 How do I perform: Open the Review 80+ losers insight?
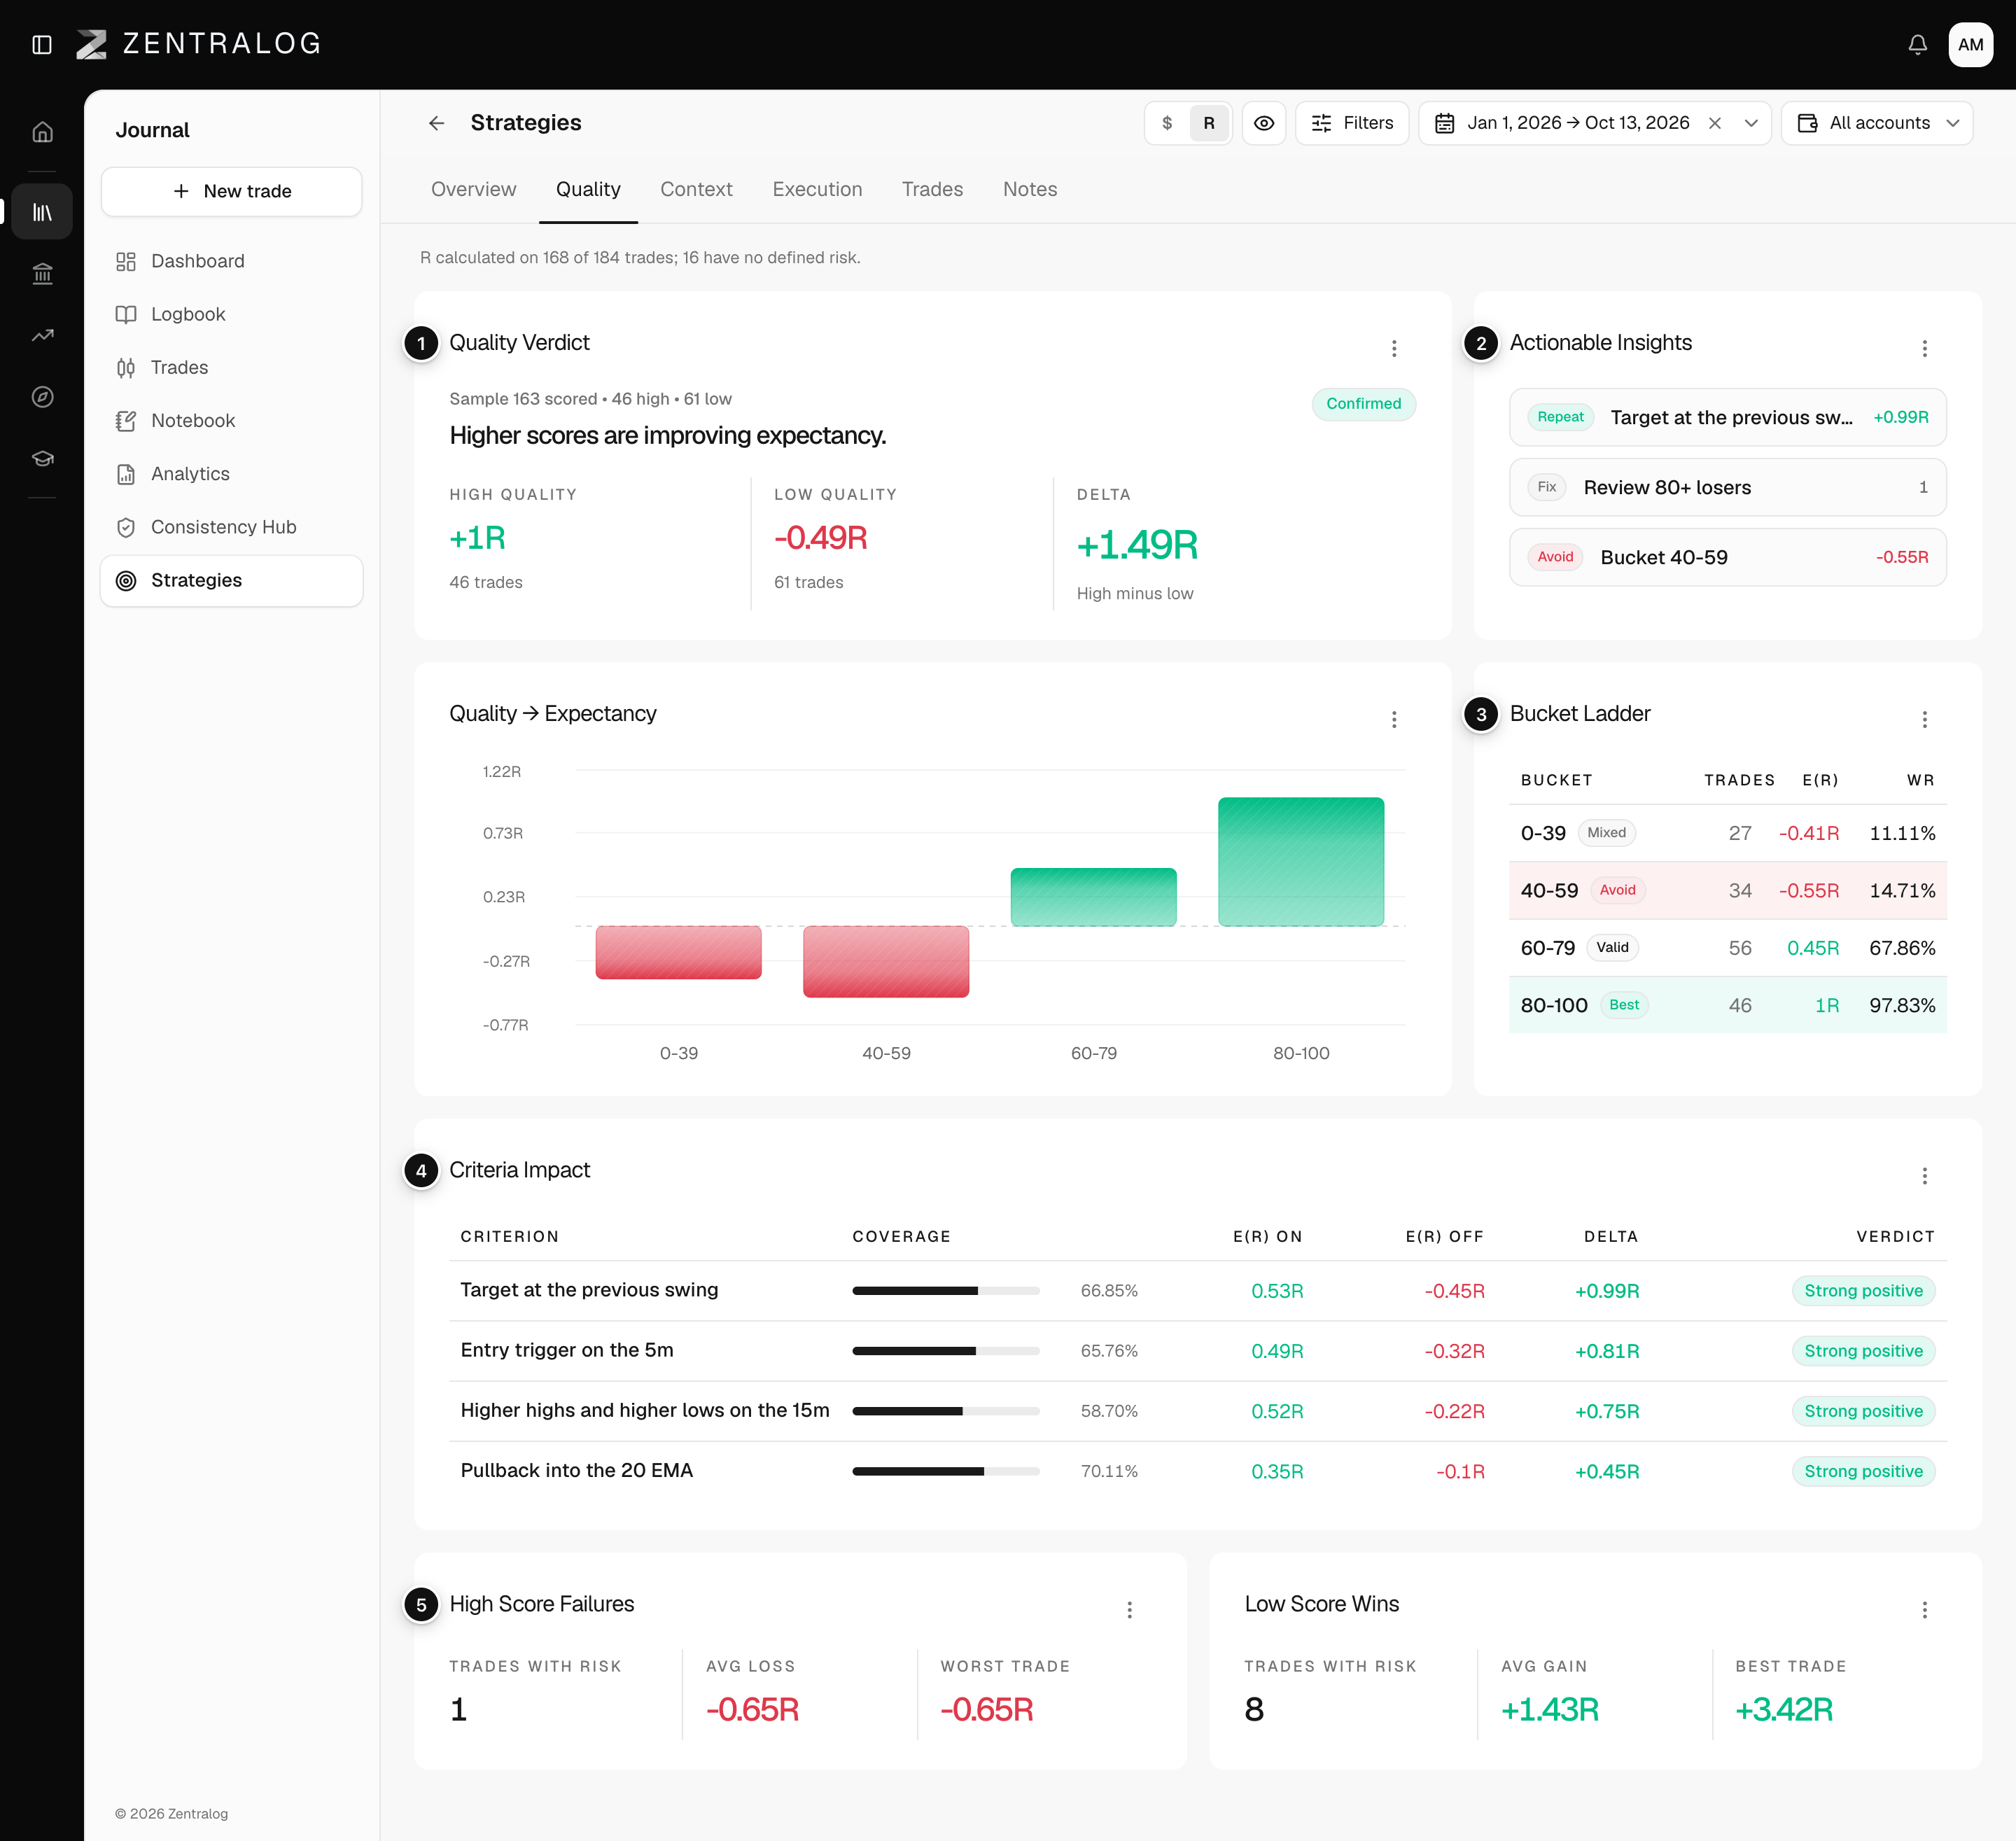pyautogui.click(x=1727, y=487)
